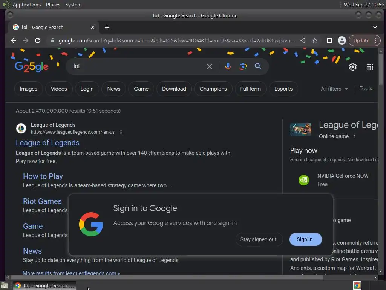386x290 pixels.
Task: Filter results by Videos
Action: click(x=59, y=89)
